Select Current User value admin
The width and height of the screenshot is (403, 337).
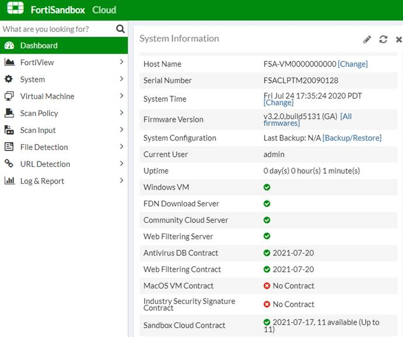tap(274, 155)
